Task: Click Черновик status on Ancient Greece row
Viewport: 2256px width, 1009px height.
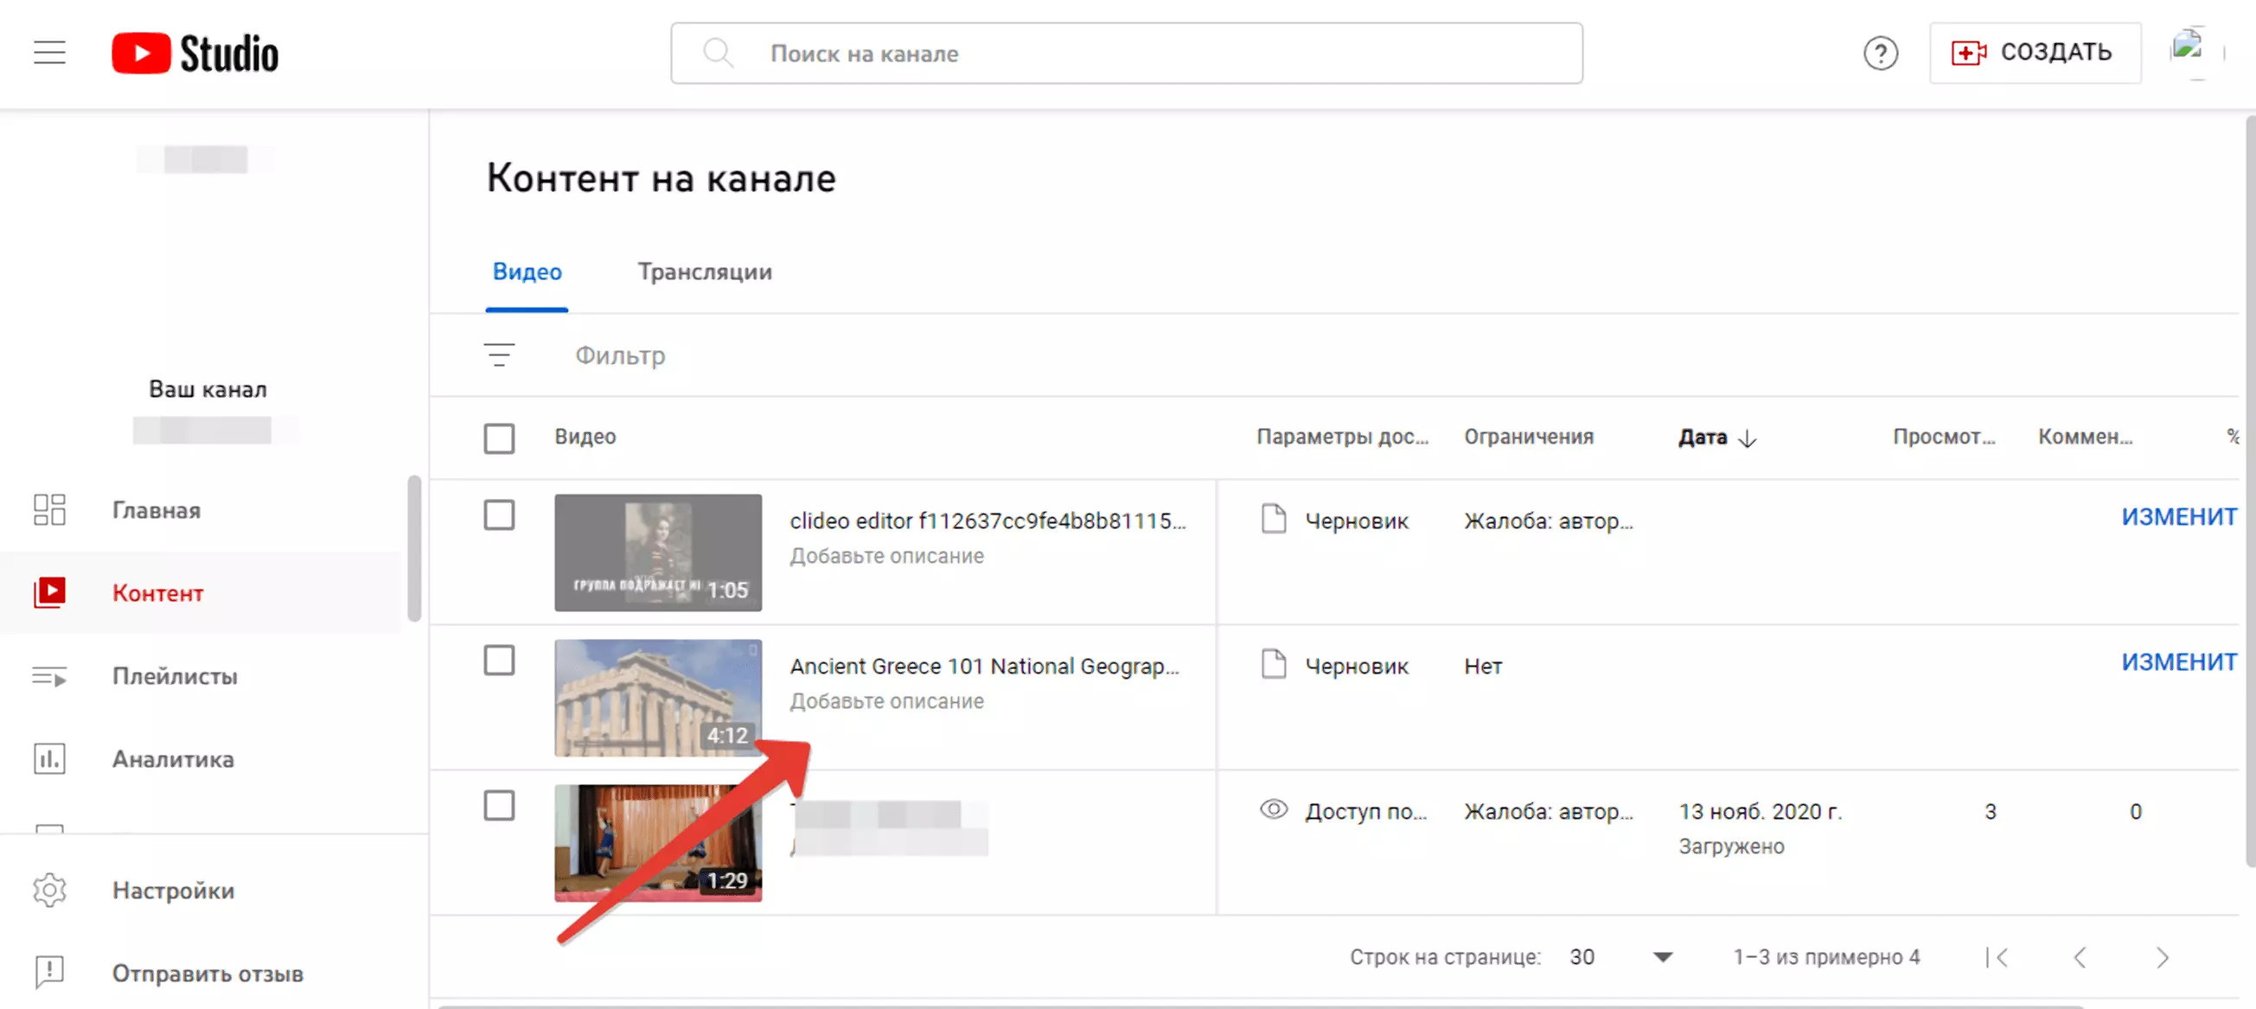Action: click(1356, 666)
